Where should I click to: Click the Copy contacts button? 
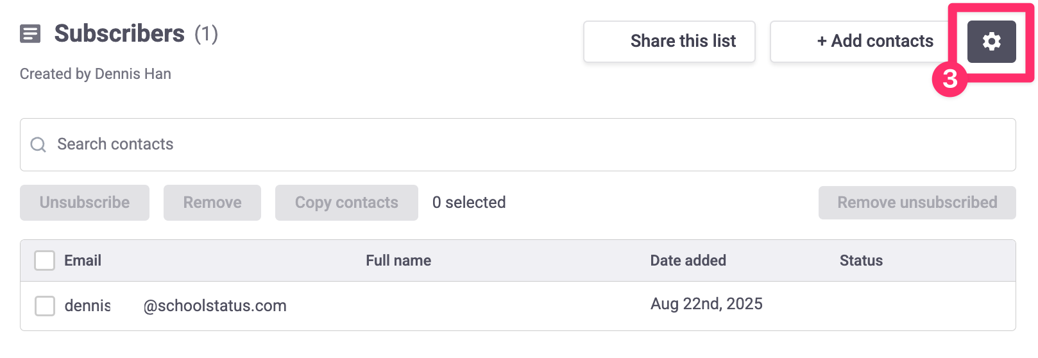pyautogui.click(x=346, y=203)
